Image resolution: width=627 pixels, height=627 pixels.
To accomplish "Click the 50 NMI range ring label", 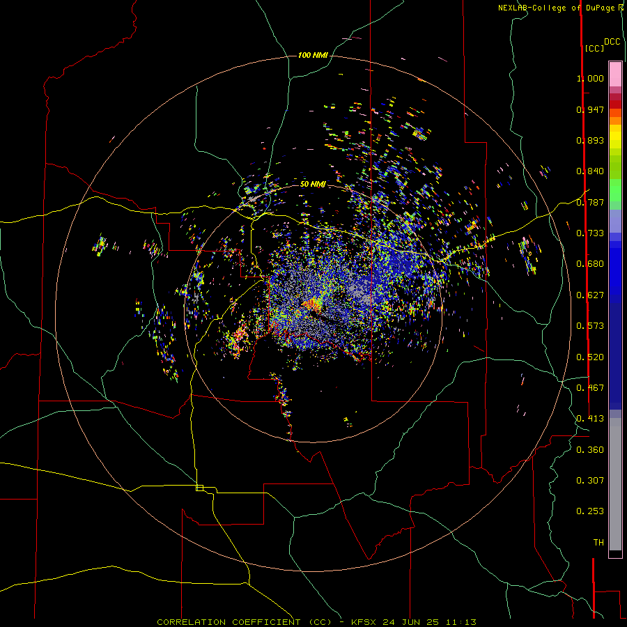I will (313, 184).
